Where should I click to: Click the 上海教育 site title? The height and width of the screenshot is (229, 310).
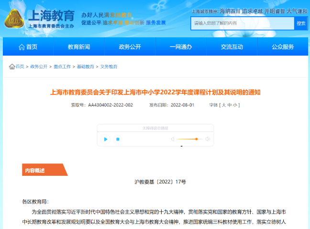[x=51, y=16]
